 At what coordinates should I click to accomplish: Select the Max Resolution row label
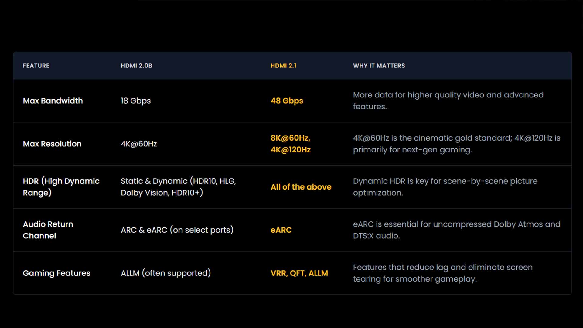click(52, 144)
